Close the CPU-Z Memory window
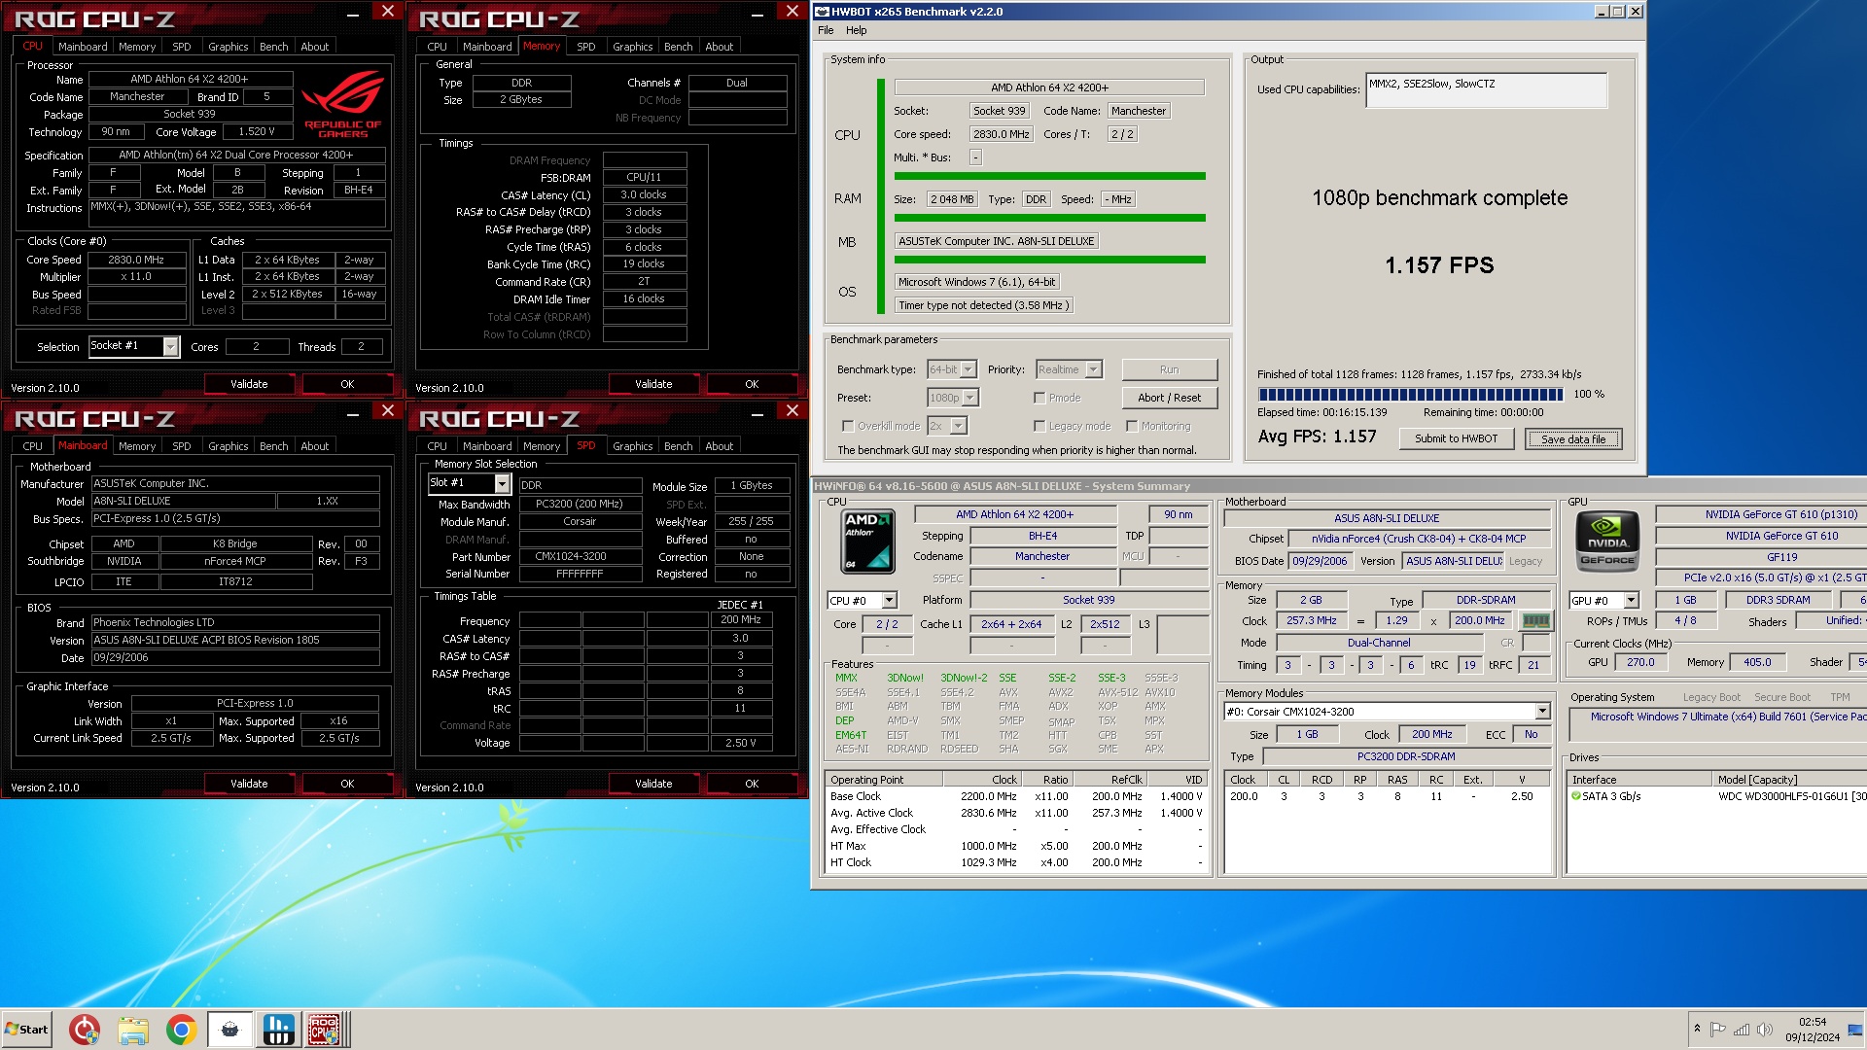The image size is (1867, 1050). [x=793, y=11]
